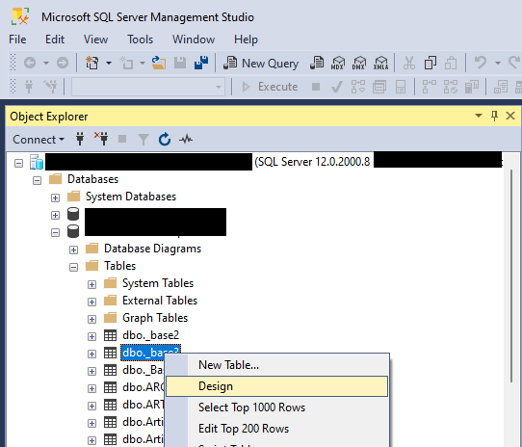Image resolution: width=522 pixels, height=447 pixels.
Task: Expand the Database Diagrams folder
Action: [x=73, y=250]
